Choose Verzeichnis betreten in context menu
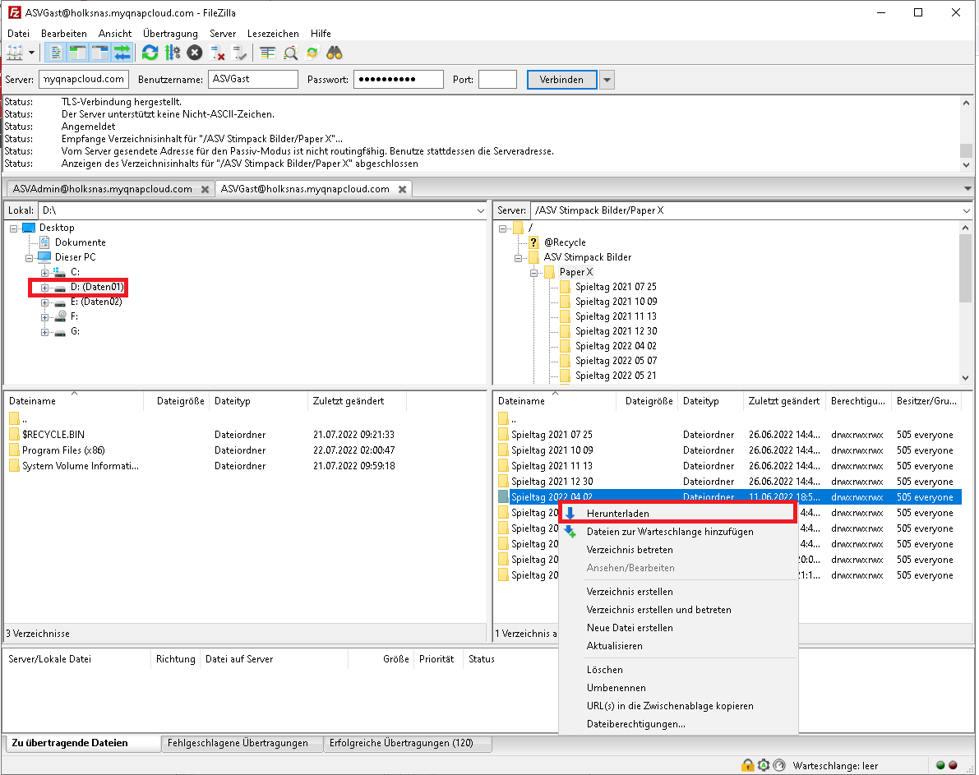Screen dimensions: 979x775 coord(678,550)
